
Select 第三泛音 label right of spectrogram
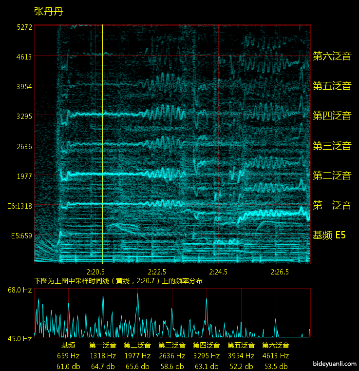point(332,146)
